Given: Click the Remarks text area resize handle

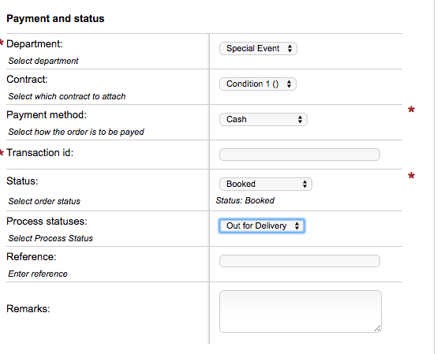Looking at the screenshot, I should coord(377,329).
